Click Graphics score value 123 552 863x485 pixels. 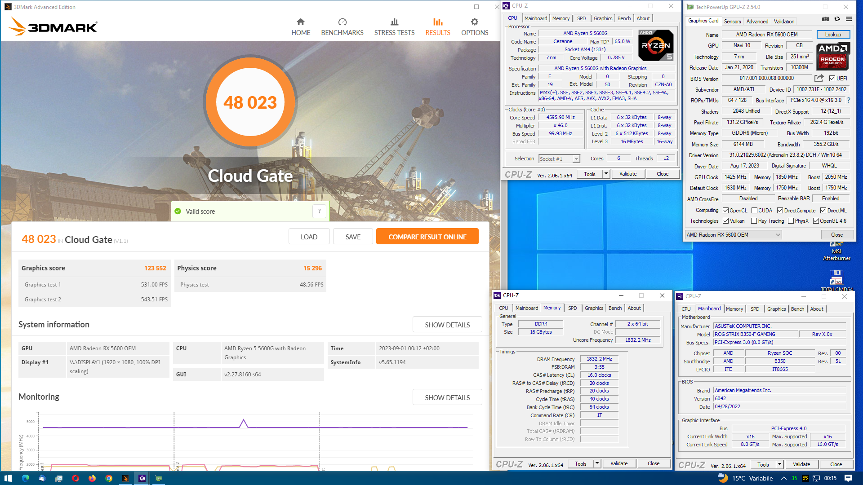(x=155, y=268)
